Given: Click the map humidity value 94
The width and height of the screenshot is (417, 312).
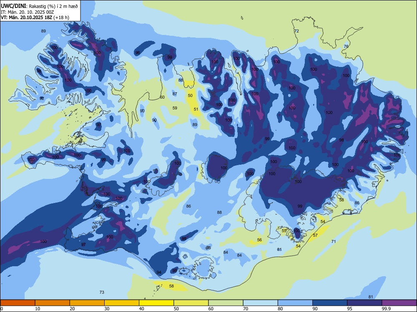Looking at the screenshot, I should 159,272.
